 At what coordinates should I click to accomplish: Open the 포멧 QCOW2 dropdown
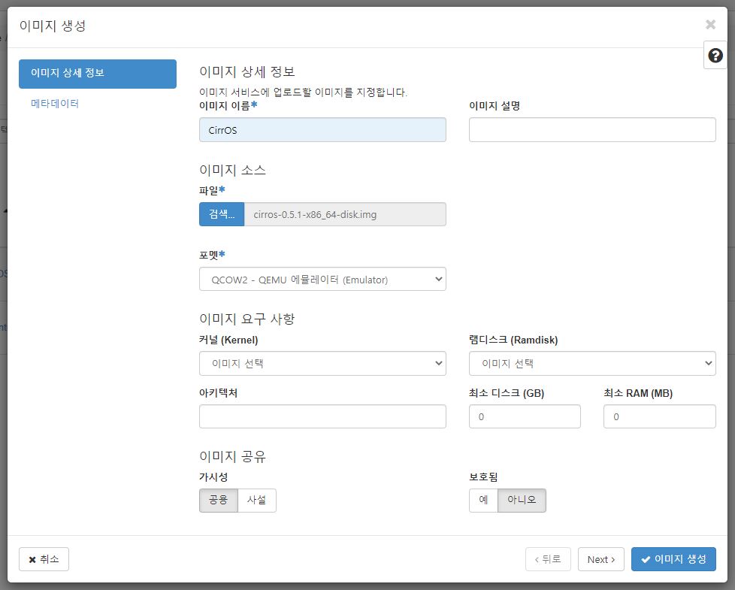click(322, 280)
